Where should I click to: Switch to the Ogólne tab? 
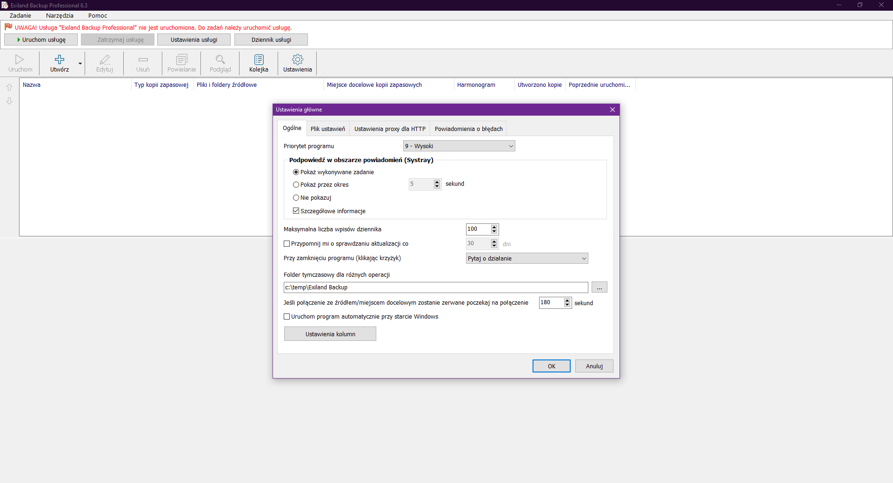point(292,128)
